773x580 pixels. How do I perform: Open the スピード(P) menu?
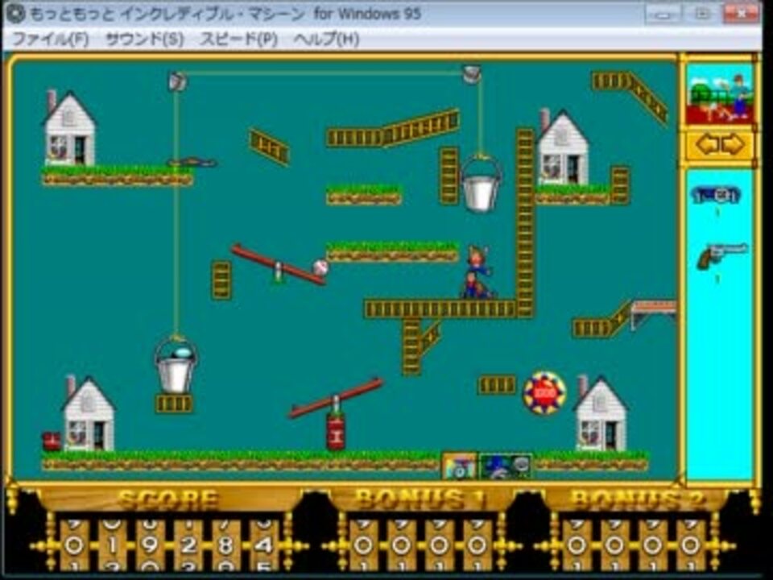click(x=238, y=39)
